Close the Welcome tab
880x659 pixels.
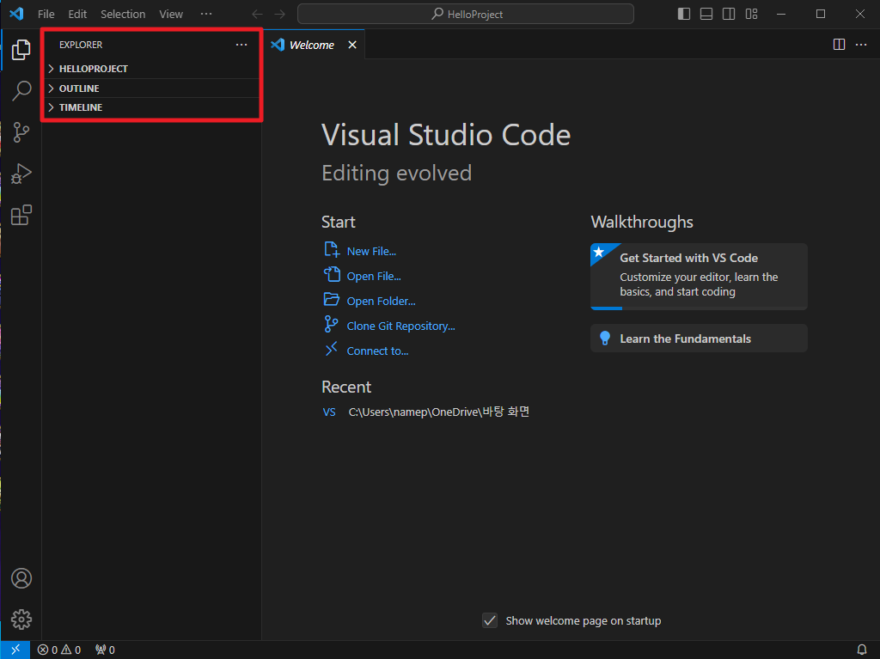tap(351, 45)
